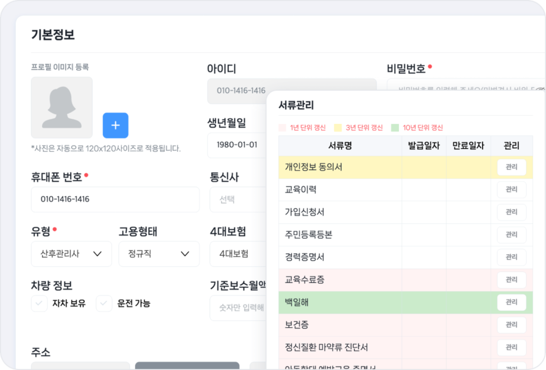Image resolution: width=546 pixels, height=370 pixels.
Task: Click the 생년월일 date field
Action: (x=237, y=145)
